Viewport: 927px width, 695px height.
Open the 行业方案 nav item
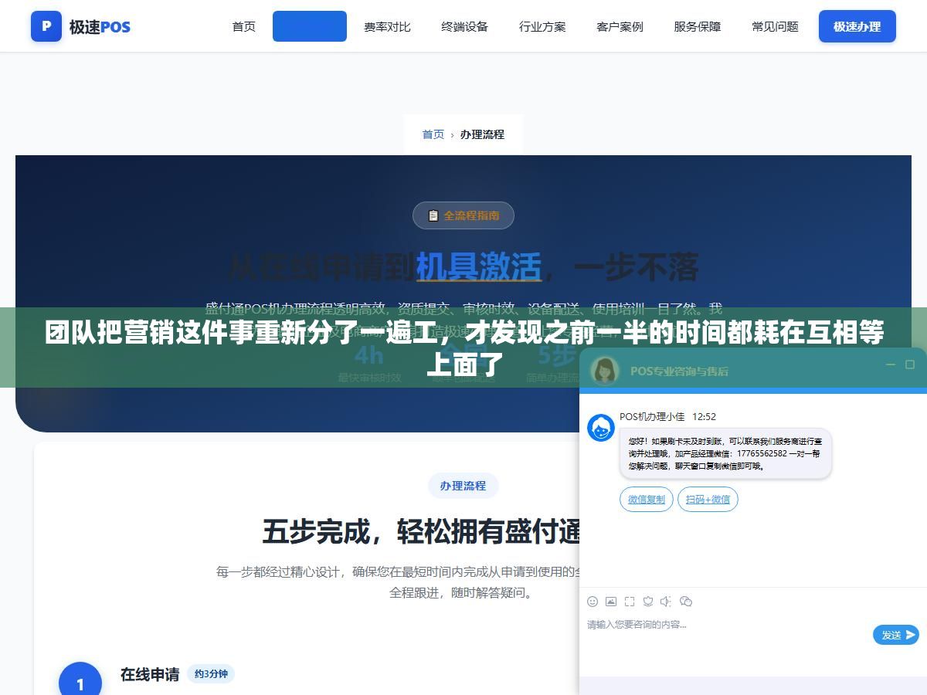pyautogui.click(x=542, y=26)
